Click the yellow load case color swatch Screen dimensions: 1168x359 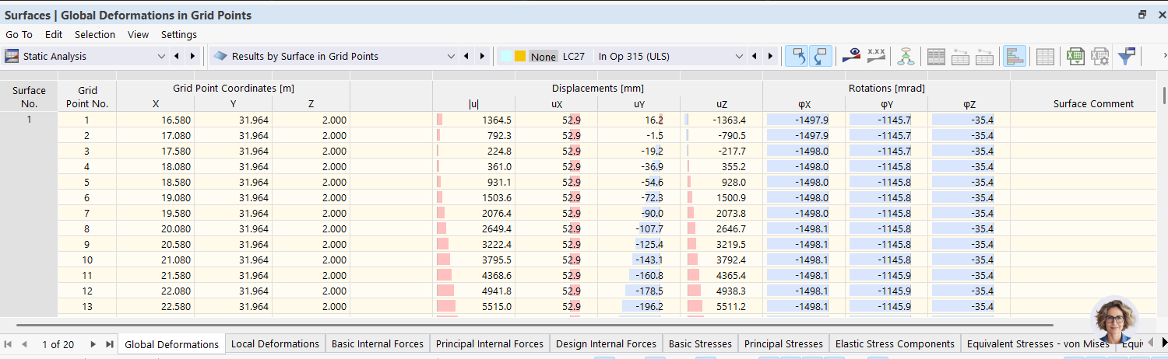pyautogui.click(x=520, y=56)
